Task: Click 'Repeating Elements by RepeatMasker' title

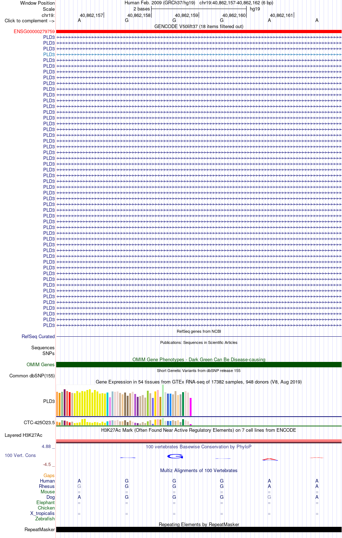Action: (199, 525)
